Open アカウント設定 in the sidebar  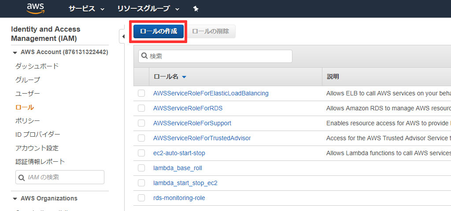pos(37,148)
